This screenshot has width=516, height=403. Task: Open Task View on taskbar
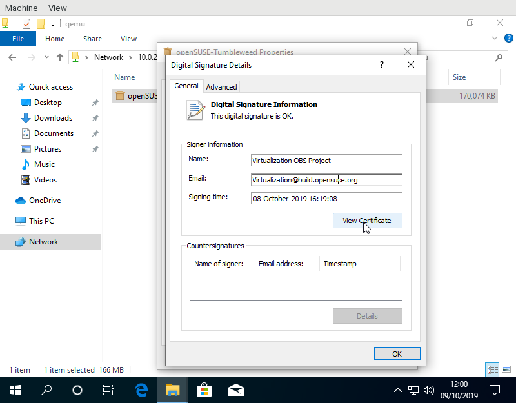click(108, 390)
